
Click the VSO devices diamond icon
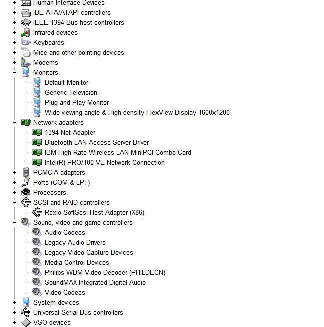point(26,322)
